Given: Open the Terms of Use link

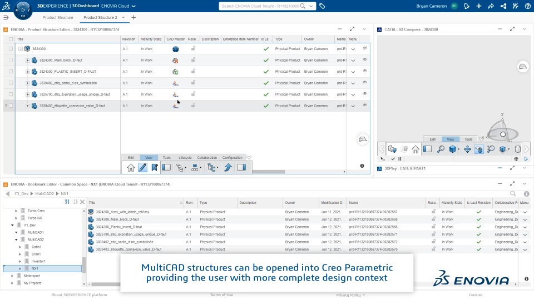Looking at the screenshot, I should pyautogui.click(x=221, y=295).
